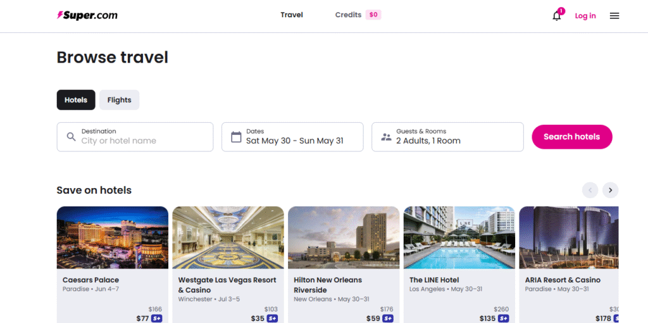648x323 pixels.
Task: Open Hilton New Orleans Riverside photo
Action: click(x=344, y=237)
